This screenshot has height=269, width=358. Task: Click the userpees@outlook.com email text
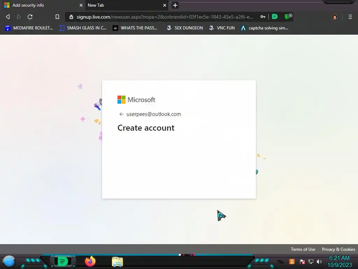tap(154, 114)
